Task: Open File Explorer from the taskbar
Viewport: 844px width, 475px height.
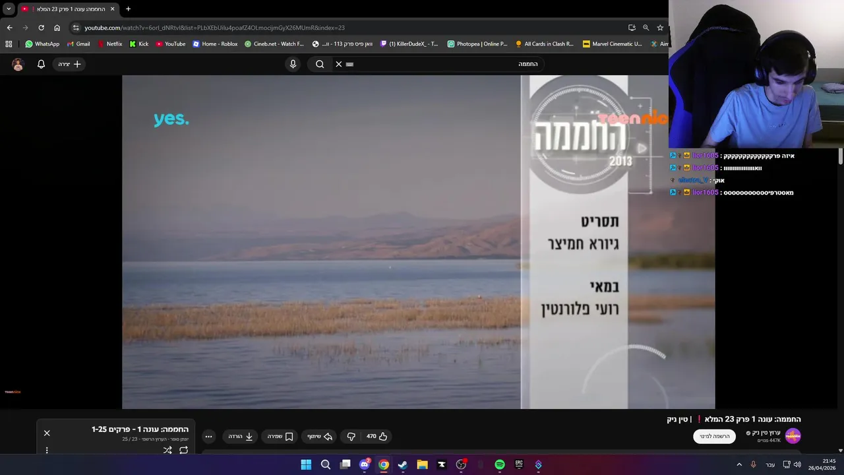Action: 422,464
